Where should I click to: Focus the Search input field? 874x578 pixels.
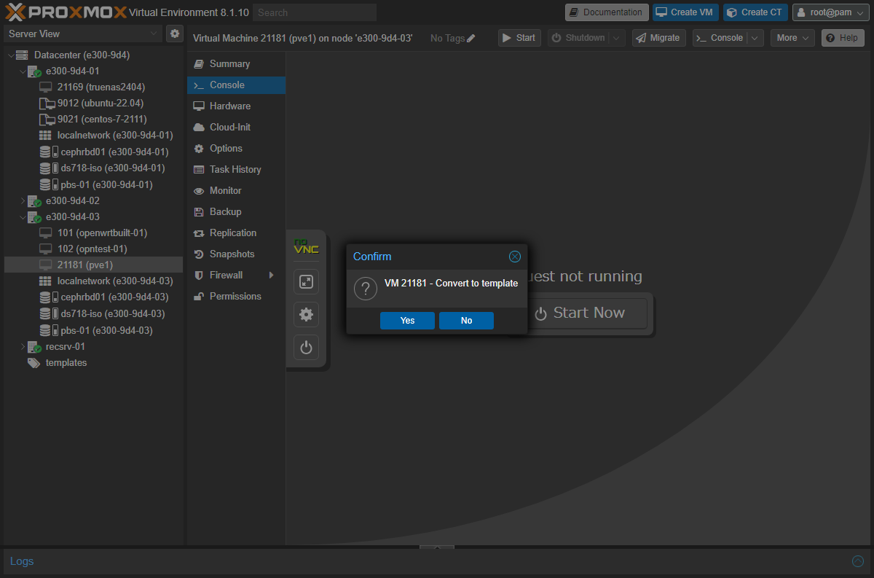click(315, 12)
